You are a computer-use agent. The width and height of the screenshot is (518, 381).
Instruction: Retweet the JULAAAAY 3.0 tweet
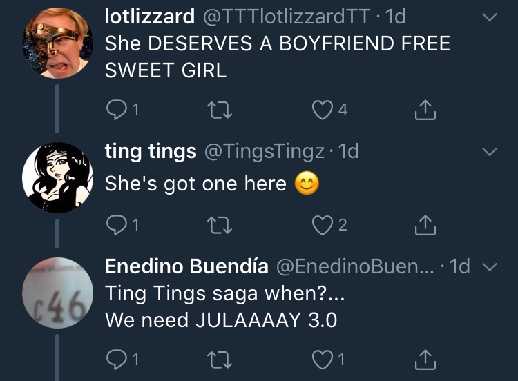pyautogui.click(x=220, y=360)
